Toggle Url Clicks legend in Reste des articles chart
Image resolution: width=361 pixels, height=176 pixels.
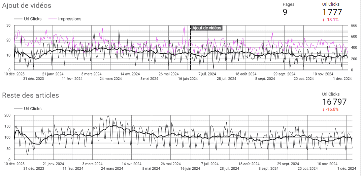click(x=33, y=109)
